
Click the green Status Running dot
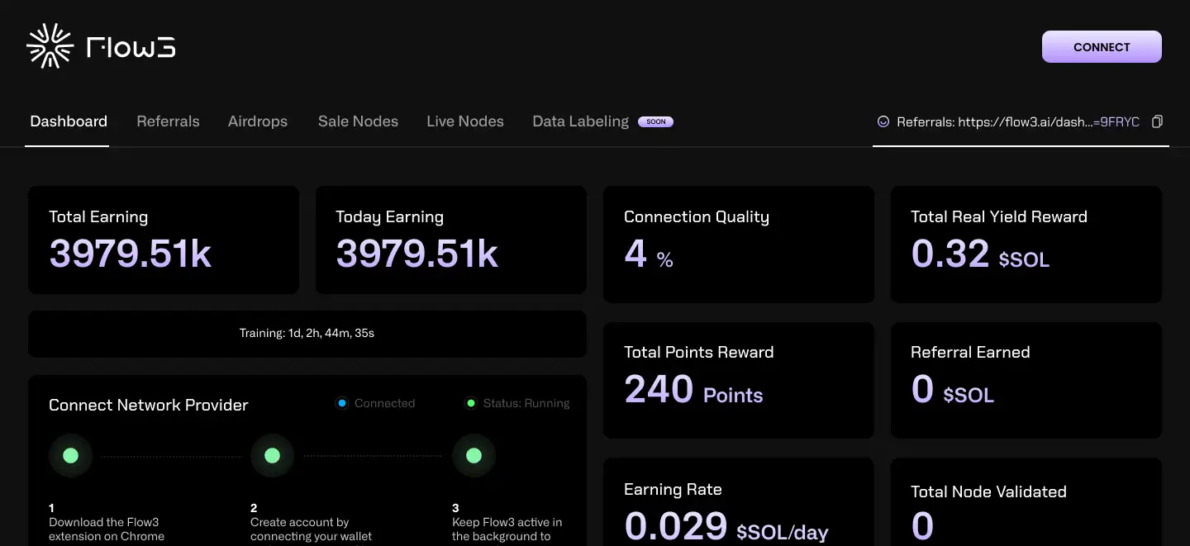click(471, 403)
